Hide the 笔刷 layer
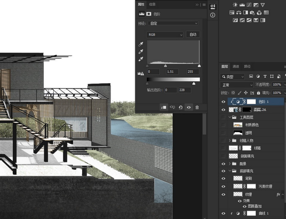This screenshot has height=219, width=286. coord(223,179)
